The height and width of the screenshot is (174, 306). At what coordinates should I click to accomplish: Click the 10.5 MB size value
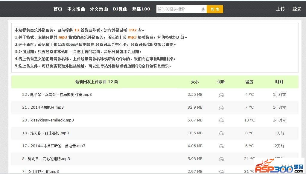click(195, 133)
